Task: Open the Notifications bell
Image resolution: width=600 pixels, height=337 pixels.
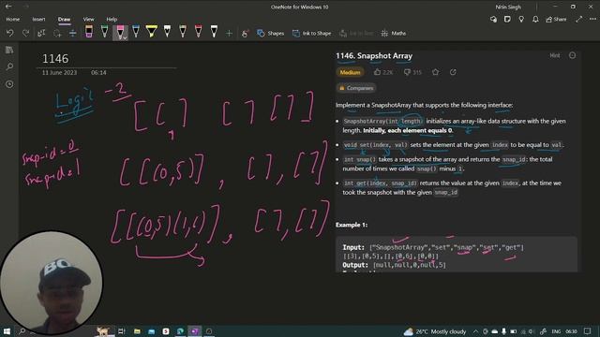Action: pos(535,19)
